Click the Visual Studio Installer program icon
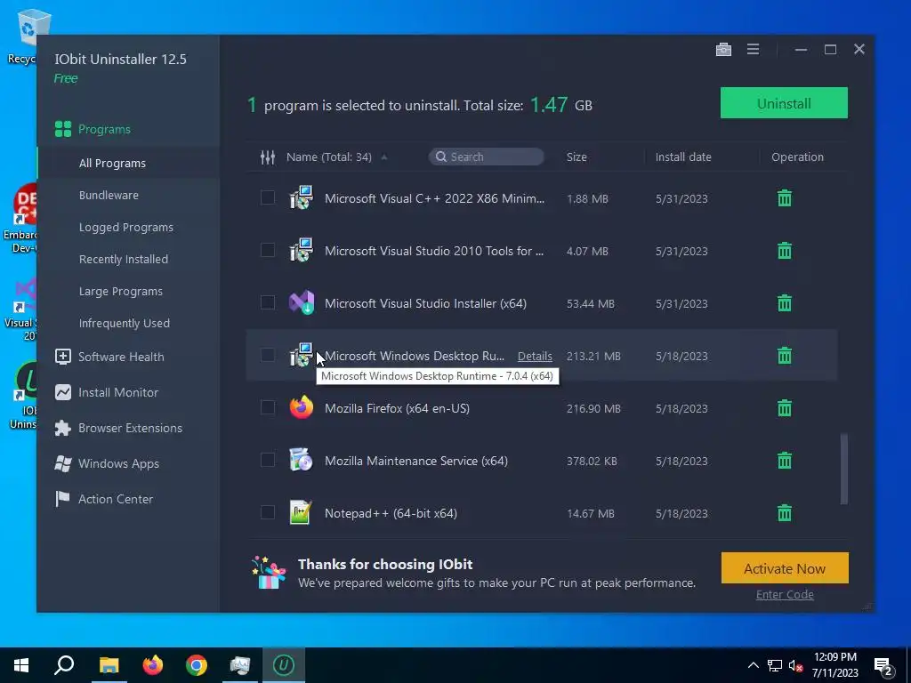Screen dimensions: 911x683 [x=302, y=302]
